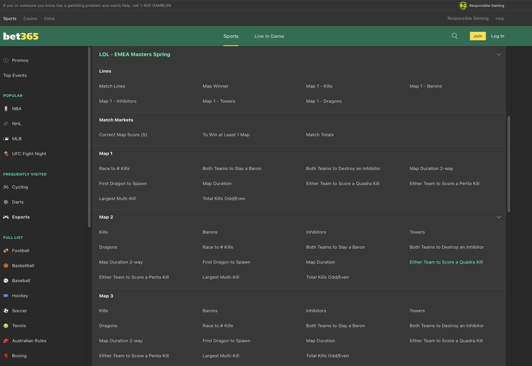Select Map 1 - Towers line
The image size is (532, 366).
click(x=219, y=101)
